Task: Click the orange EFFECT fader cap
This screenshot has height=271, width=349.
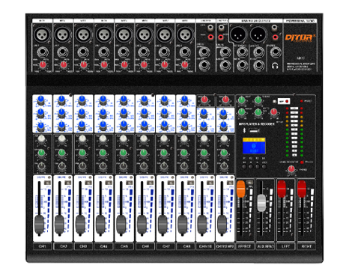Action: pos(241,189)
